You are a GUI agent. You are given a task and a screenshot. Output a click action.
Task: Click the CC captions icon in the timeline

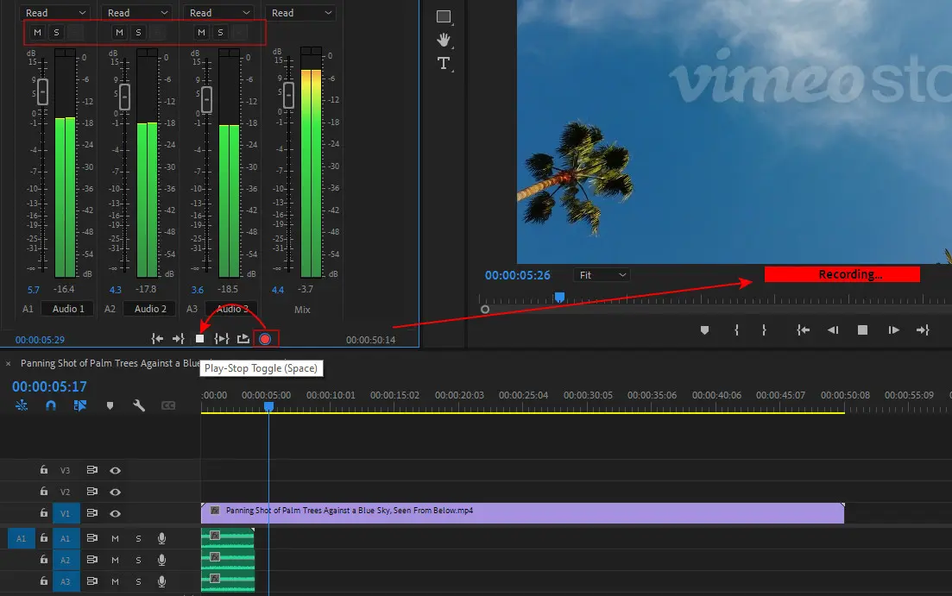pos(168,405)
